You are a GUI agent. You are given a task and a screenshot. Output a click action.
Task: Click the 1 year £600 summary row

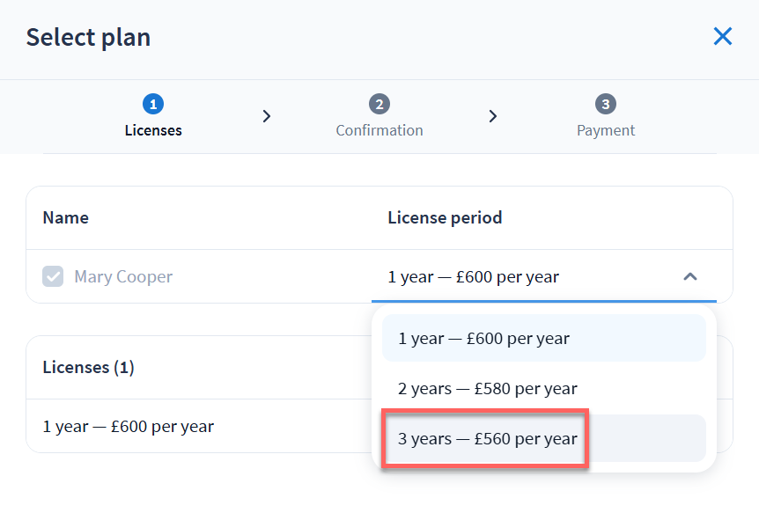pyautogui.click(x=129, y=427)
